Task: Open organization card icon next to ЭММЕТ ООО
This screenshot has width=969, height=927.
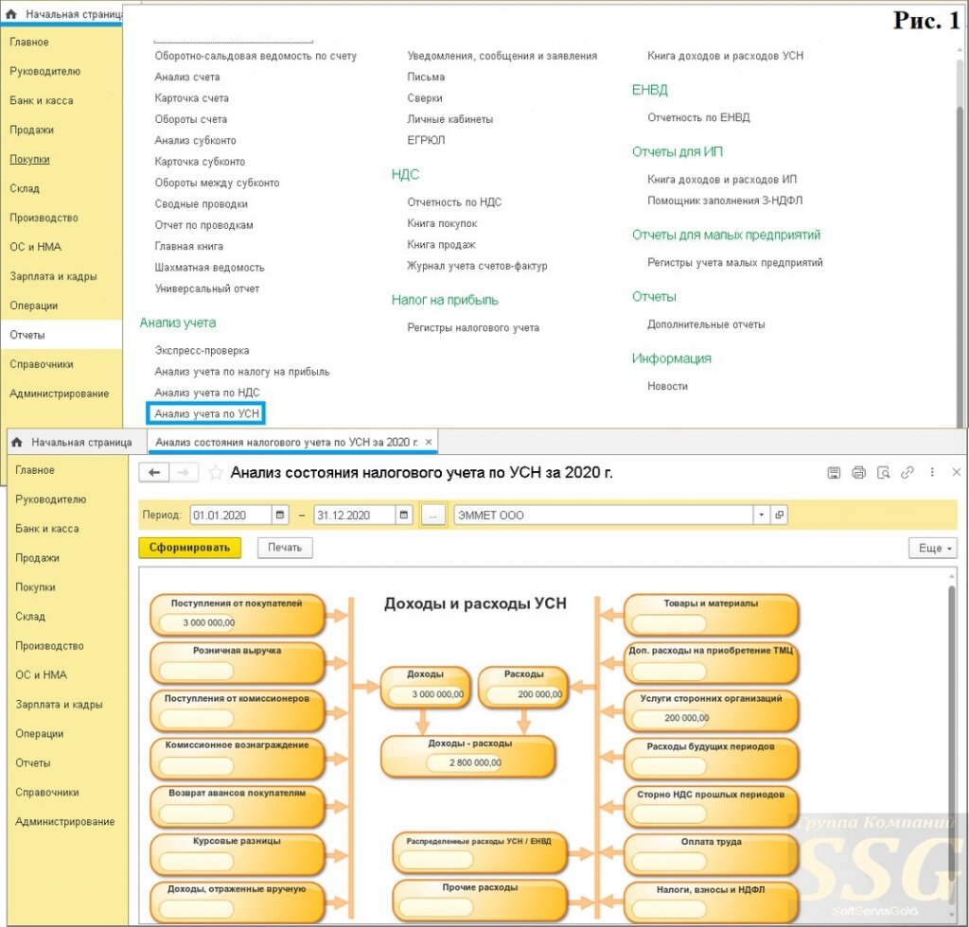Action: (780, 515)
